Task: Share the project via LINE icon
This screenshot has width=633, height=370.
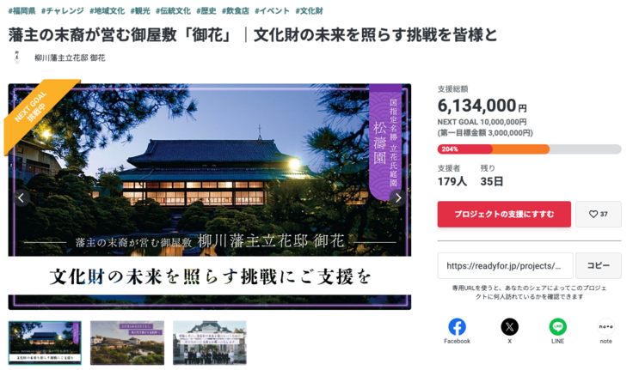Action: coord(557,327)
